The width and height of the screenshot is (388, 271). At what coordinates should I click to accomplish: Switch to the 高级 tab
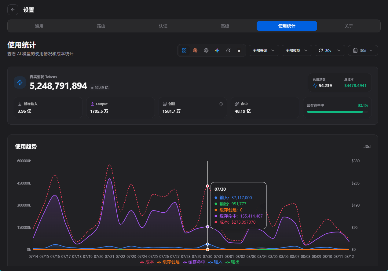click(225, 26)
